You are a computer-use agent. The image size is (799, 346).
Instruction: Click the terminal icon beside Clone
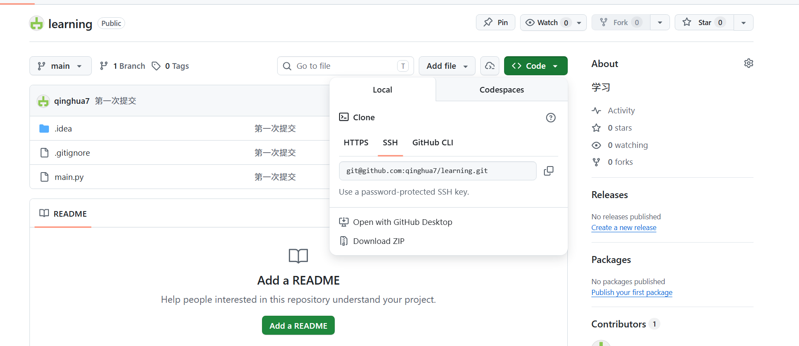[x=344, y=117]
